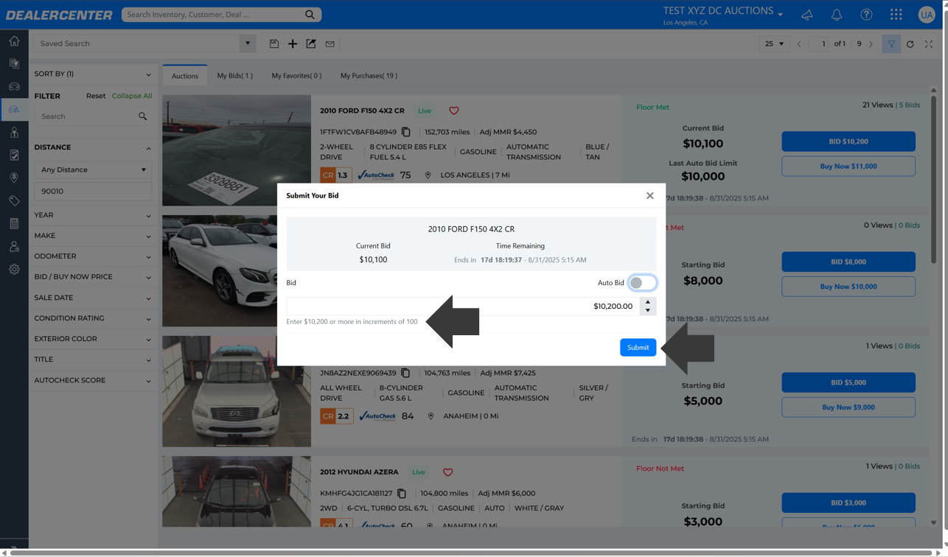The height and width of the screenshot is (557, 948).
Task: Switch to the Auctions tab
Action: tap(185, 76)
